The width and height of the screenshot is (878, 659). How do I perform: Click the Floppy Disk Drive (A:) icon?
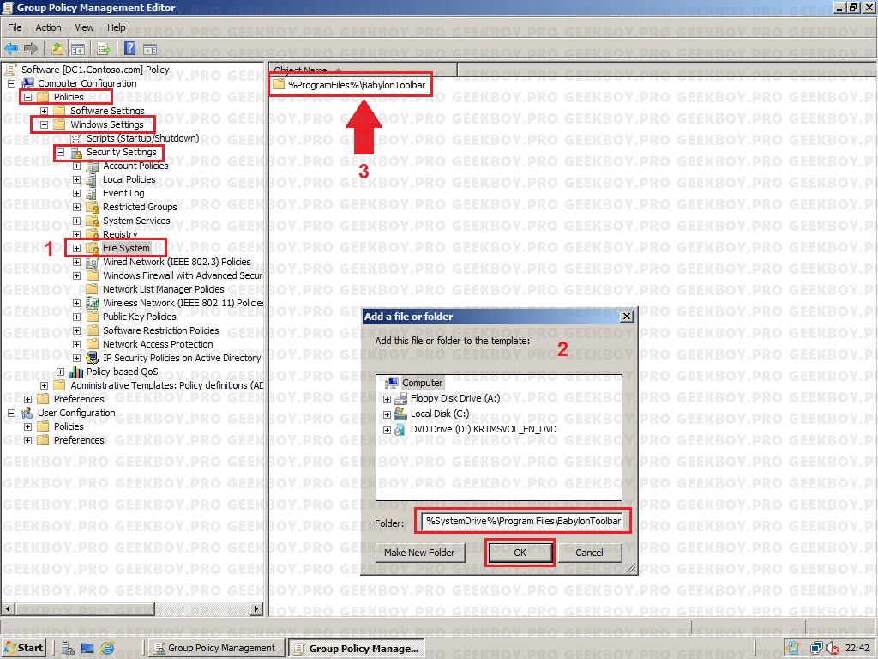coord(400,398)
